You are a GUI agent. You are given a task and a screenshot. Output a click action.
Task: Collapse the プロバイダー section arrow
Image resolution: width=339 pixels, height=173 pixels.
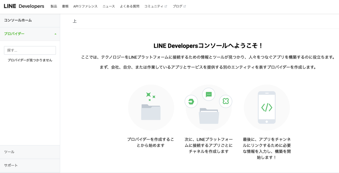(x=55, y=34)
